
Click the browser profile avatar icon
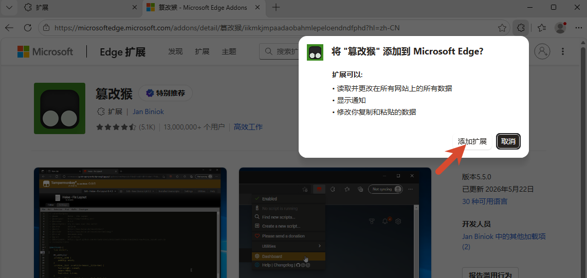pos(560,28)
